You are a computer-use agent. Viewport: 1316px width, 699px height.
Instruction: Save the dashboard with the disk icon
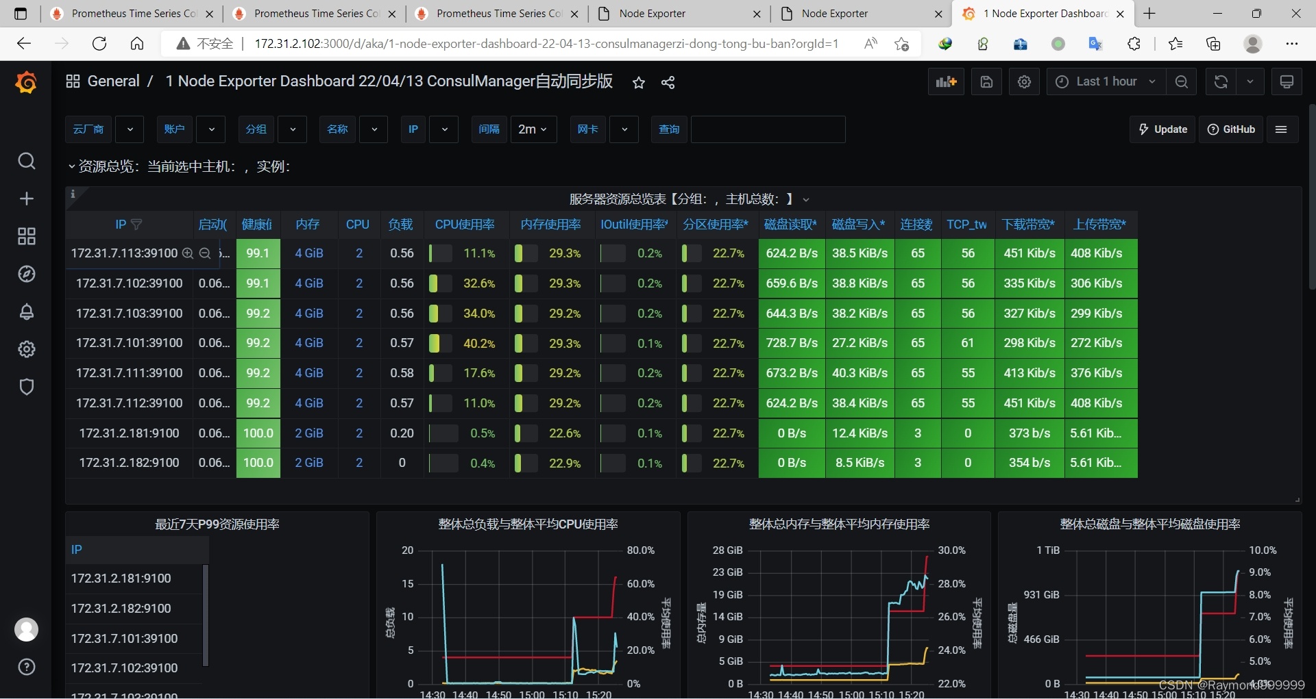tap(986, 82)
